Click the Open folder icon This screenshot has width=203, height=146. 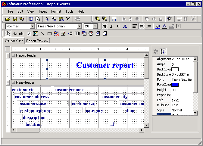(8, 19)
